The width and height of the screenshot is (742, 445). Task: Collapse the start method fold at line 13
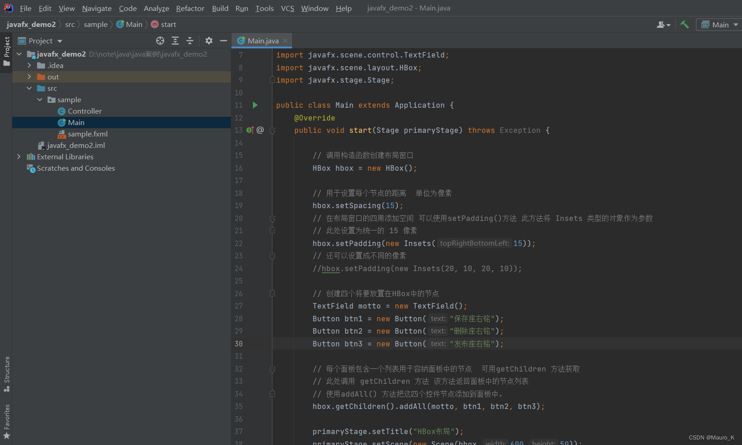pos(272,131)
